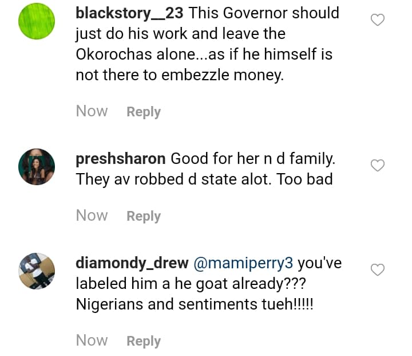Click the "not there to embezzle money" text
Screen dimensions: 412x356
tap(179, 76)
